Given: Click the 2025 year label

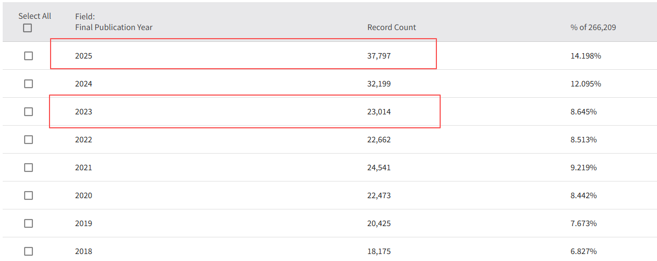Looking at the screenshot, I should (83, 56).
